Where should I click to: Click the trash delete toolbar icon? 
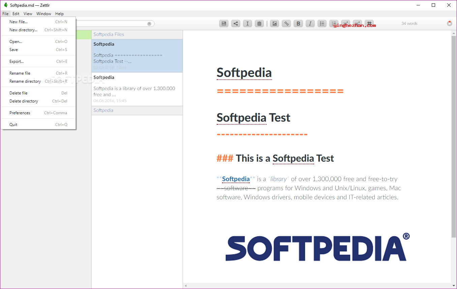point(259,24)
